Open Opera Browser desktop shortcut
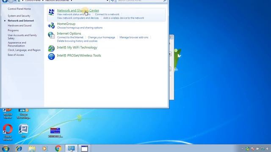Screen dimensions: 271x152 coord(8,132)
